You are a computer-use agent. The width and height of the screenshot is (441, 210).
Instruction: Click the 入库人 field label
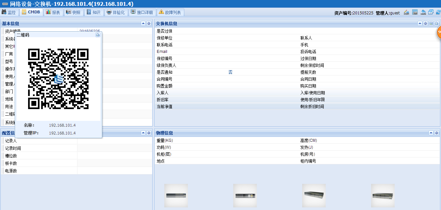162,93
